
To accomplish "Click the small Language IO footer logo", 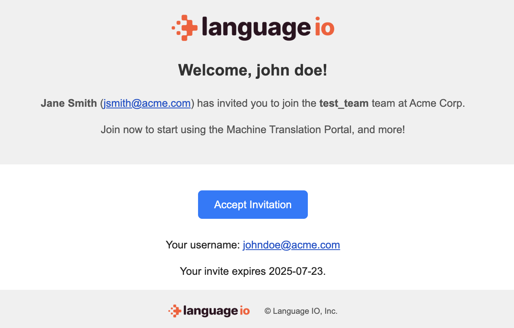I will (x=209, y=311).
